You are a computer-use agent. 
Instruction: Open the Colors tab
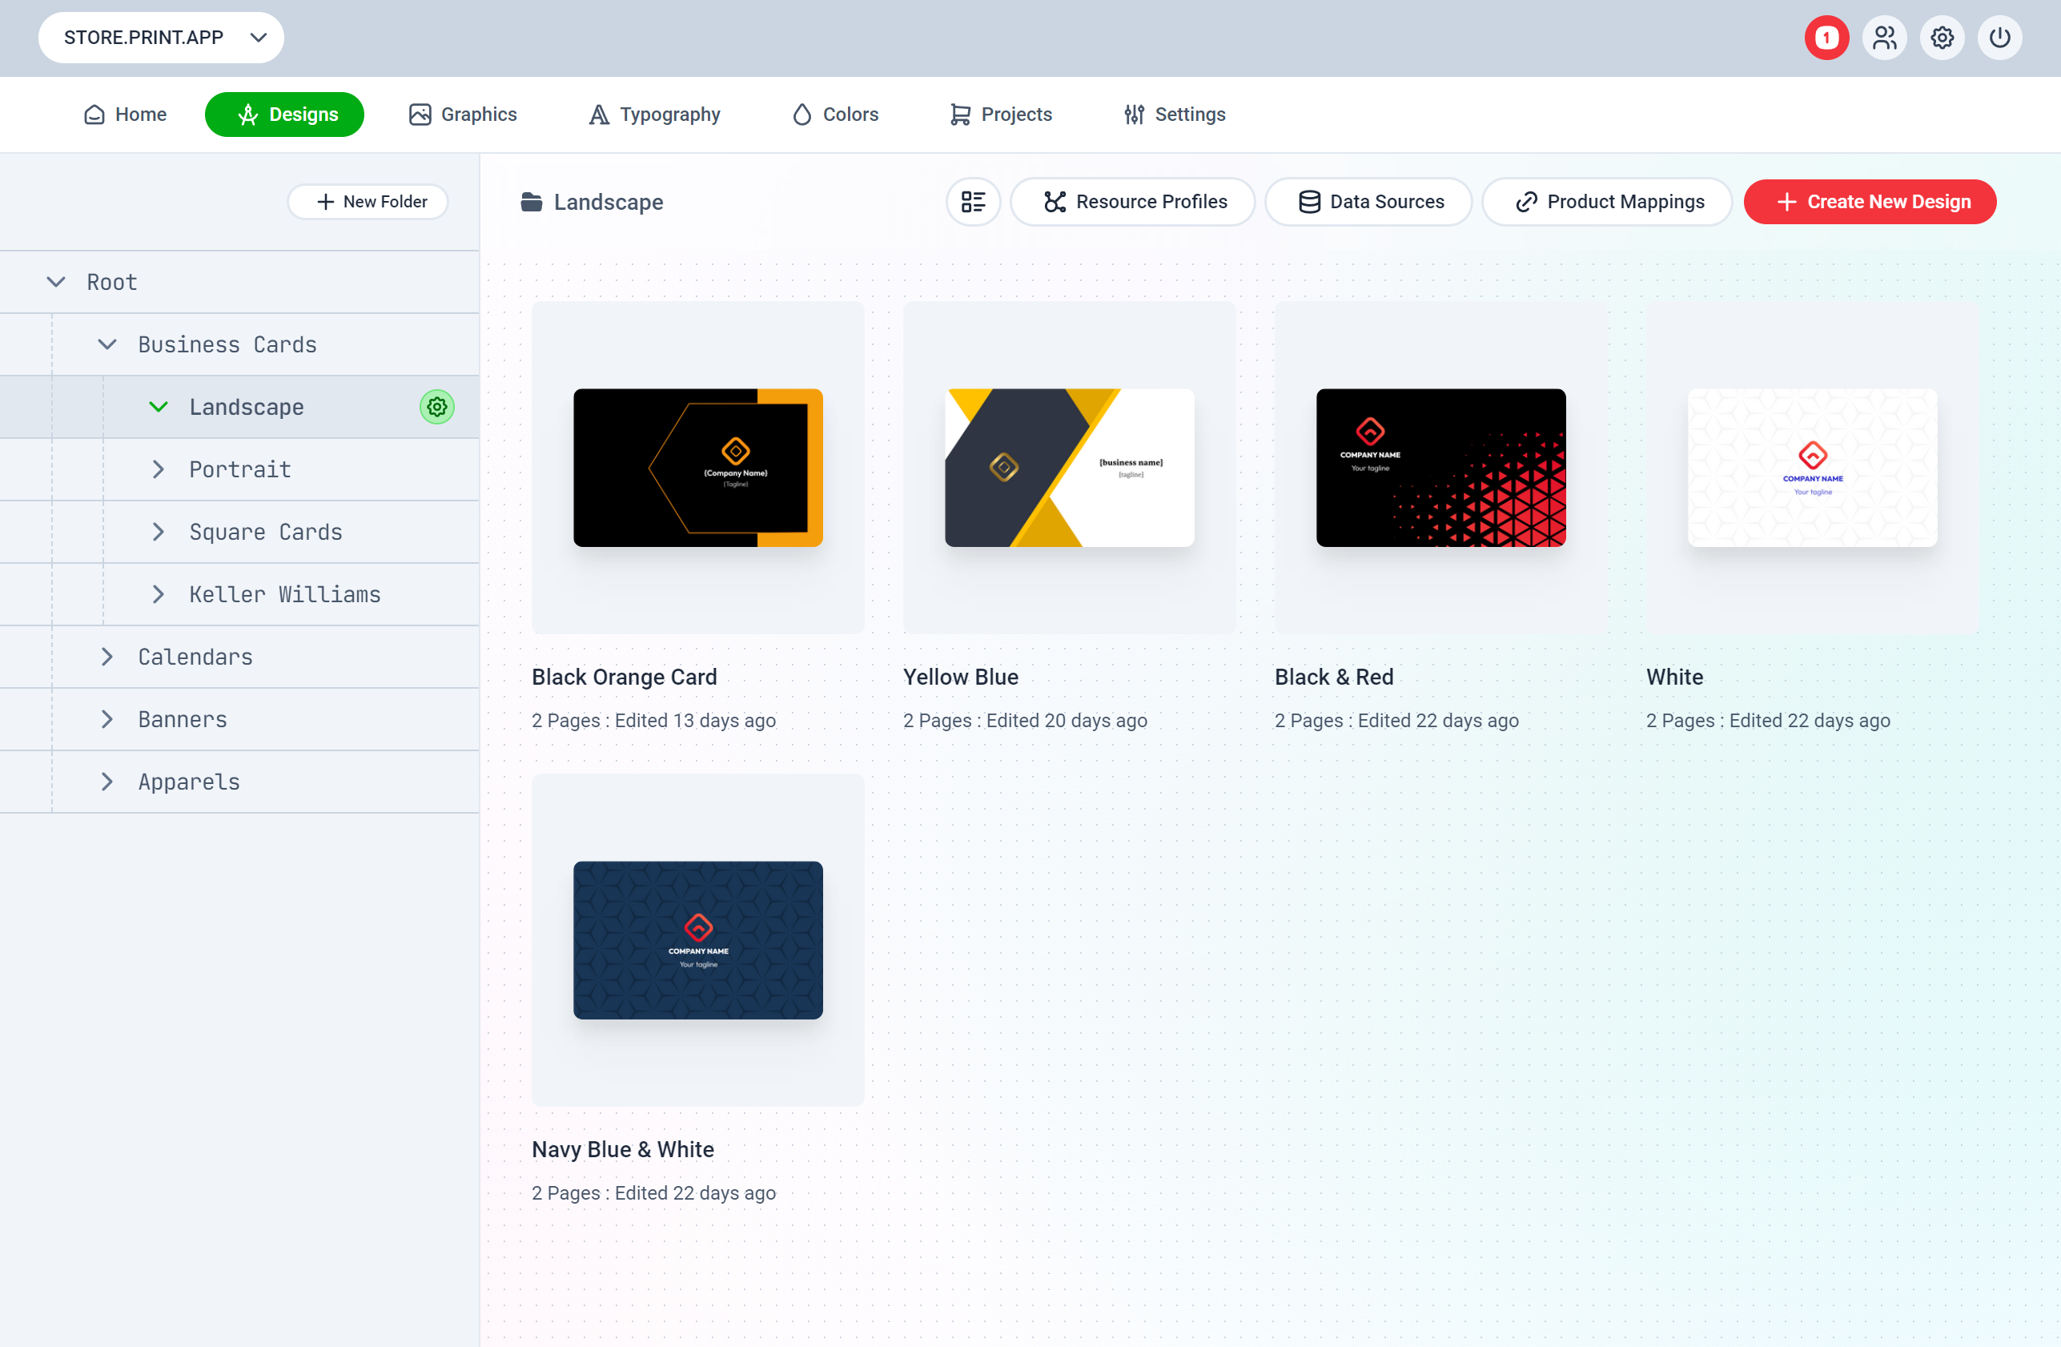point(835,115)
